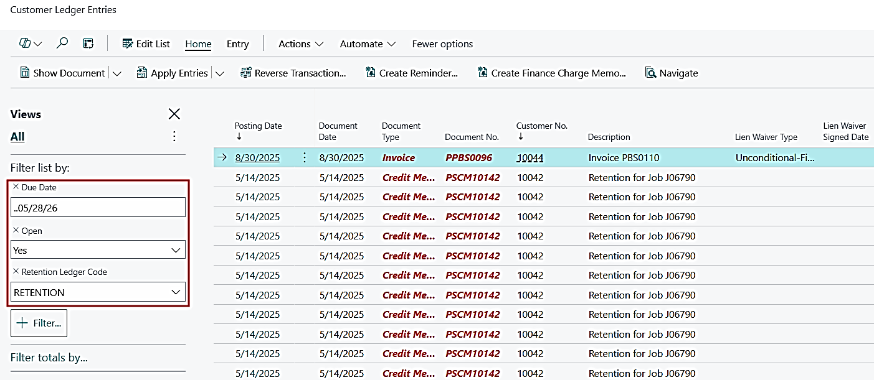Click Create Reminder

pos(411,73)
